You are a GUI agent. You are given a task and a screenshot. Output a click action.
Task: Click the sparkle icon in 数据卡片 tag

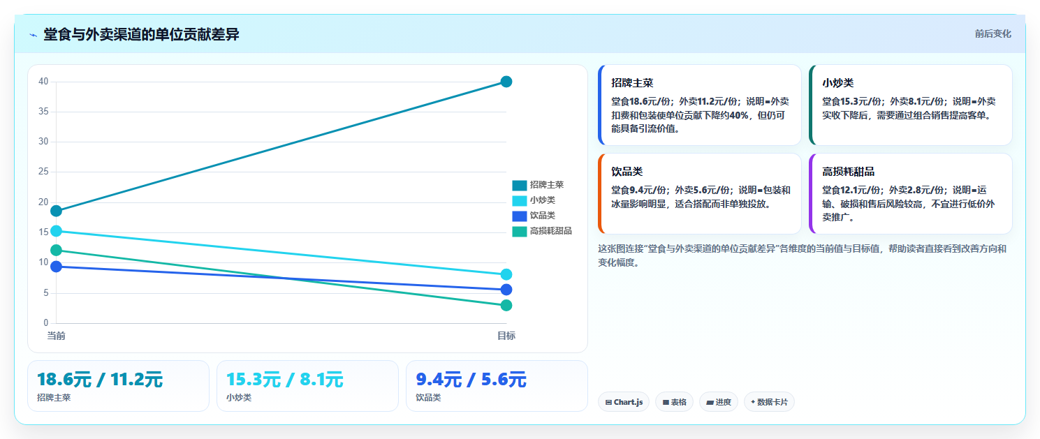coord(753,403)
